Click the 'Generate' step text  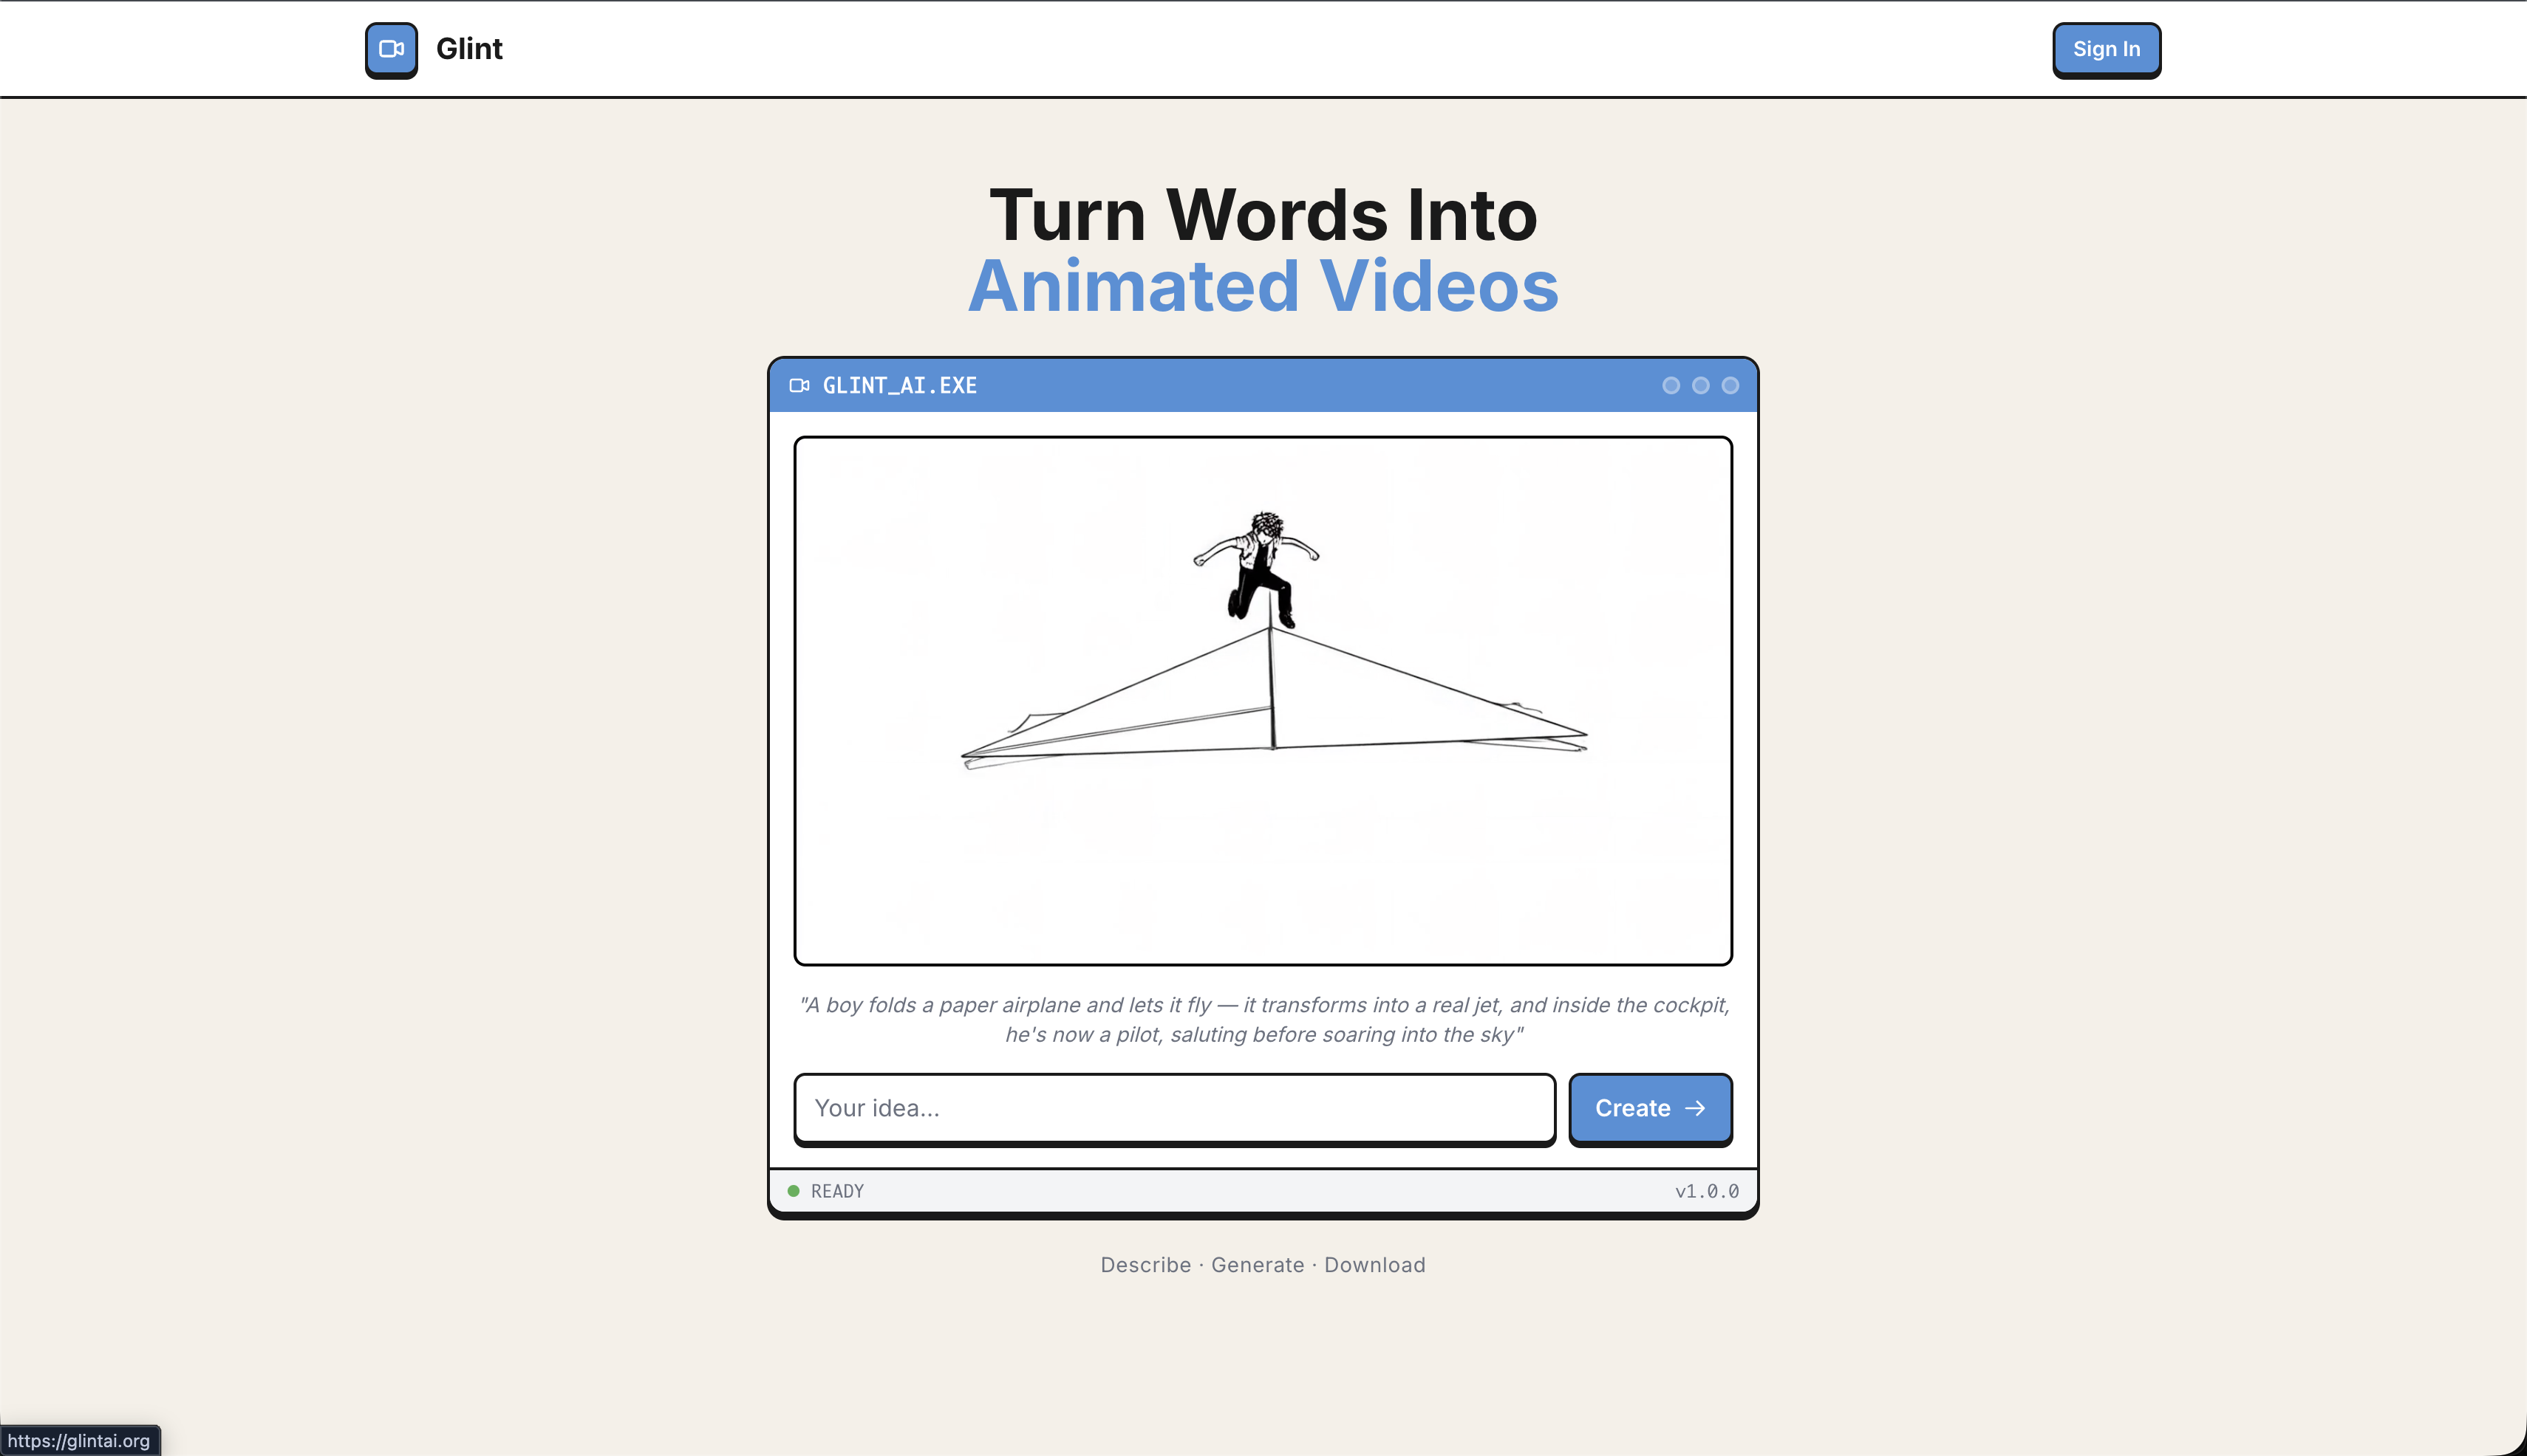[1257, 1265]
